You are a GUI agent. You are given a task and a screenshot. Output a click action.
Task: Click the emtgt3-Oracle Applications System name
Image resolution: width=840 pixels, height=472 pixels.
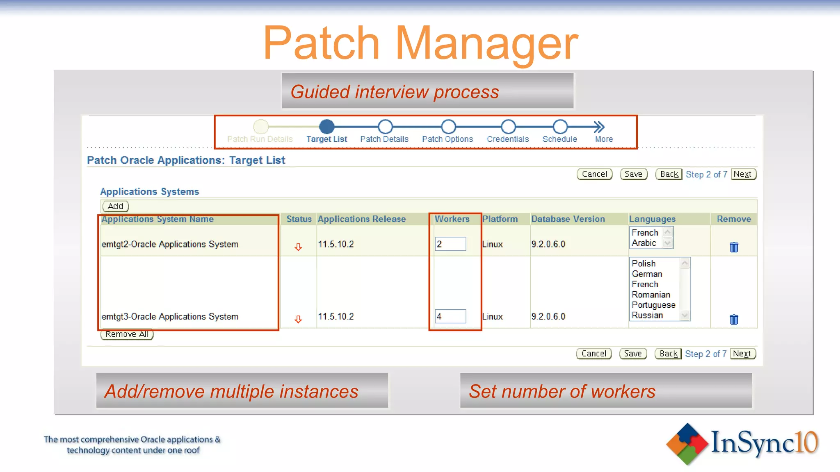[170, 317]
